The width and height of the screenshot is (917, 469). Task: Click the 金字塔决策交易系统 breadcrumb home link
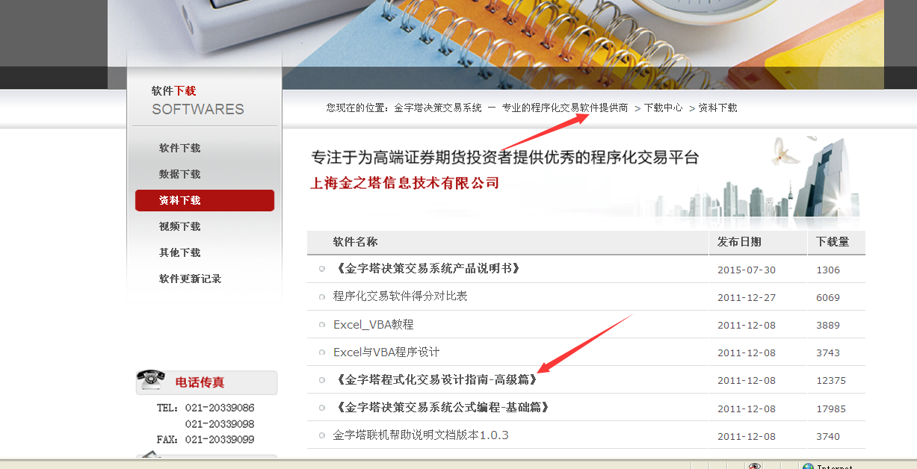[x=438, y=108]
